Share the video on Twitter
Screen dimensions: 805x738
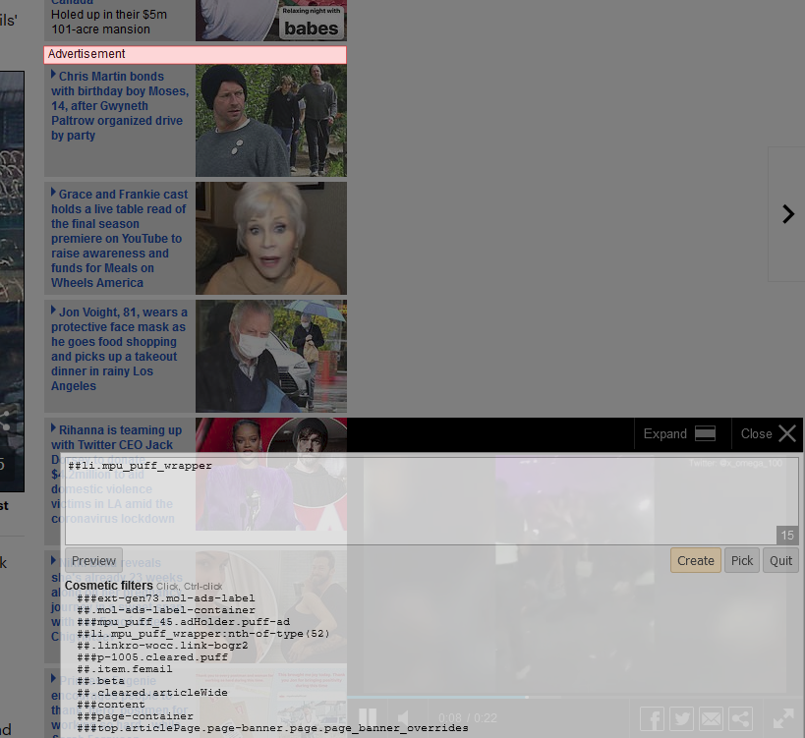coord(681,718)
